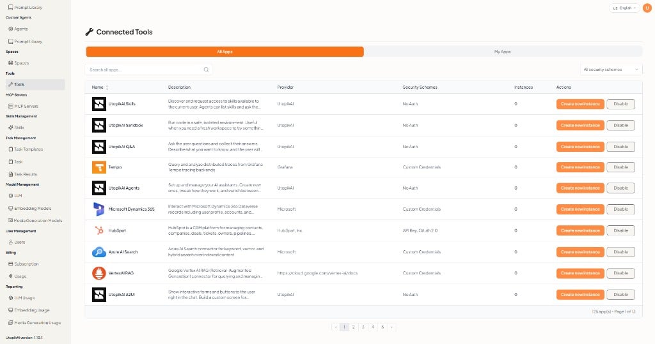655x344 pixels.
Task: Disable the HubSpot app
Action: [x=620, y=230]
